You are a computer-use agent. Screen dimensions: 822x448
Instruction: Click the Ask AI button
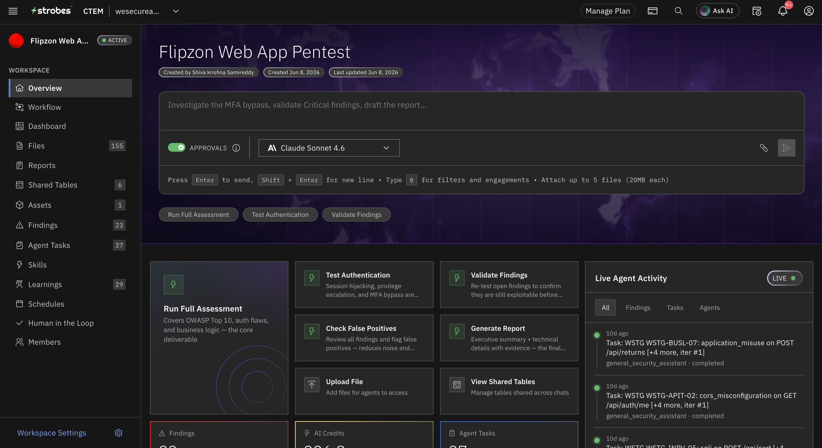coord(717,11)
